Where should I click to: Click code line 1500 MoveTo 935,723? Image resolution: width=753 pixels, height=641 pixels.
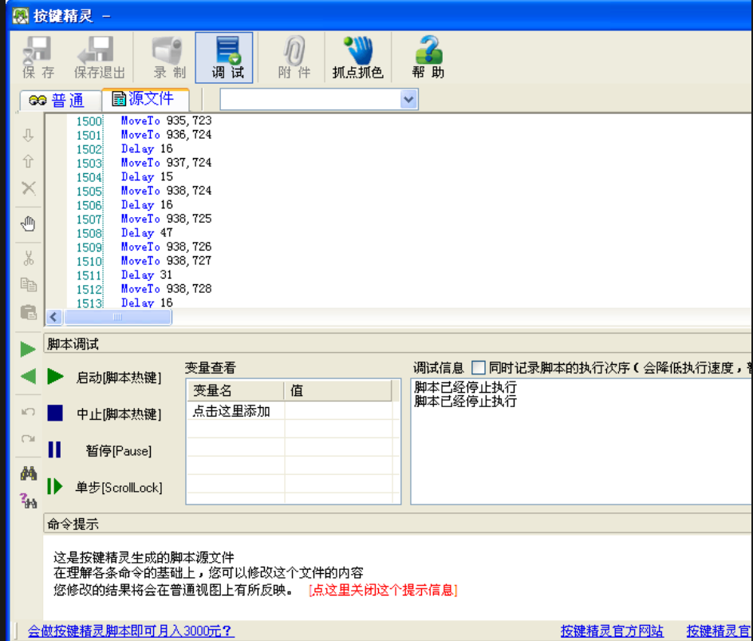coord(166,121)
